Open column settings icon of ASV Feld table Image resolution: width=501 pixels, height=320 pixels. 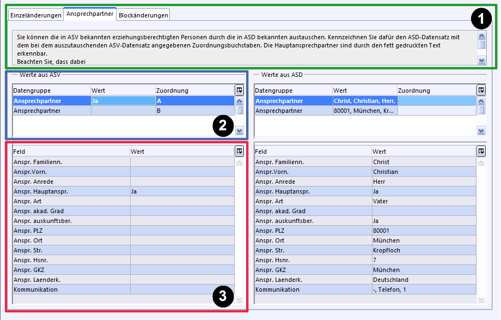click(239, 151)
